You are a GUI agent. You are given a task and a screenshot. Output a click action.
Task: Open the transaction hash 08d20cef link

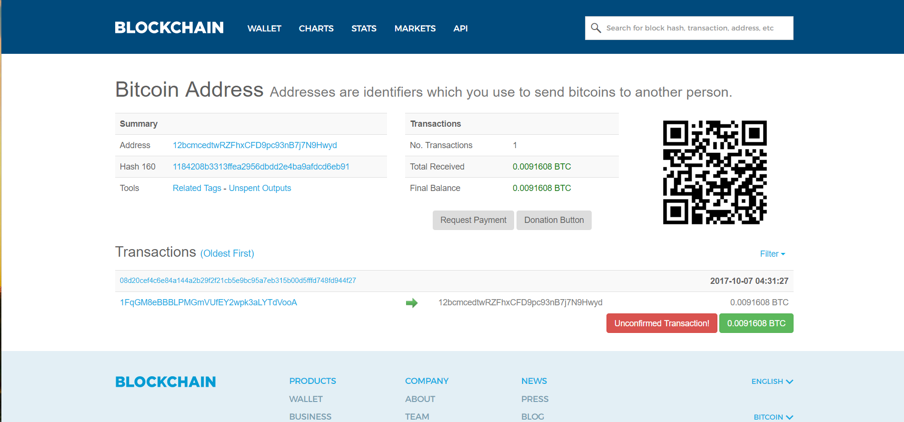[x=238, y=281]
